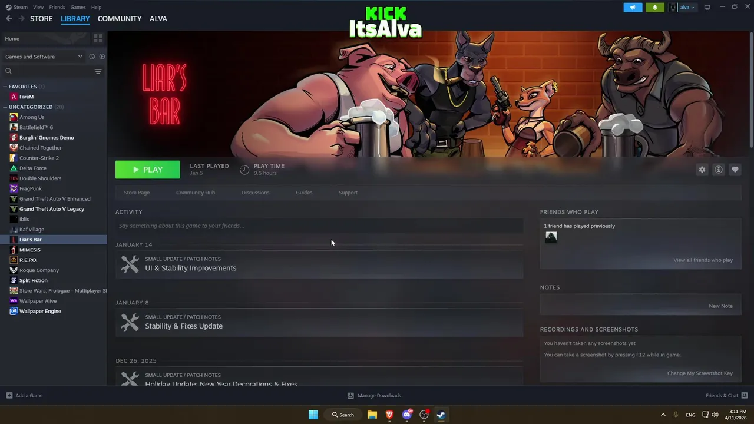This screenshot has width=754, height=424.
Task: Open the ALVA profile tab
Action: 158,19
